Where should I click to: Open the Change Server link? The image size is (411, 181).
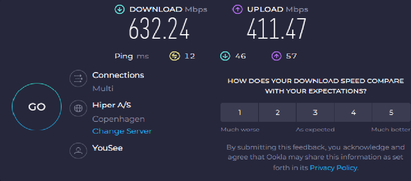122,131
